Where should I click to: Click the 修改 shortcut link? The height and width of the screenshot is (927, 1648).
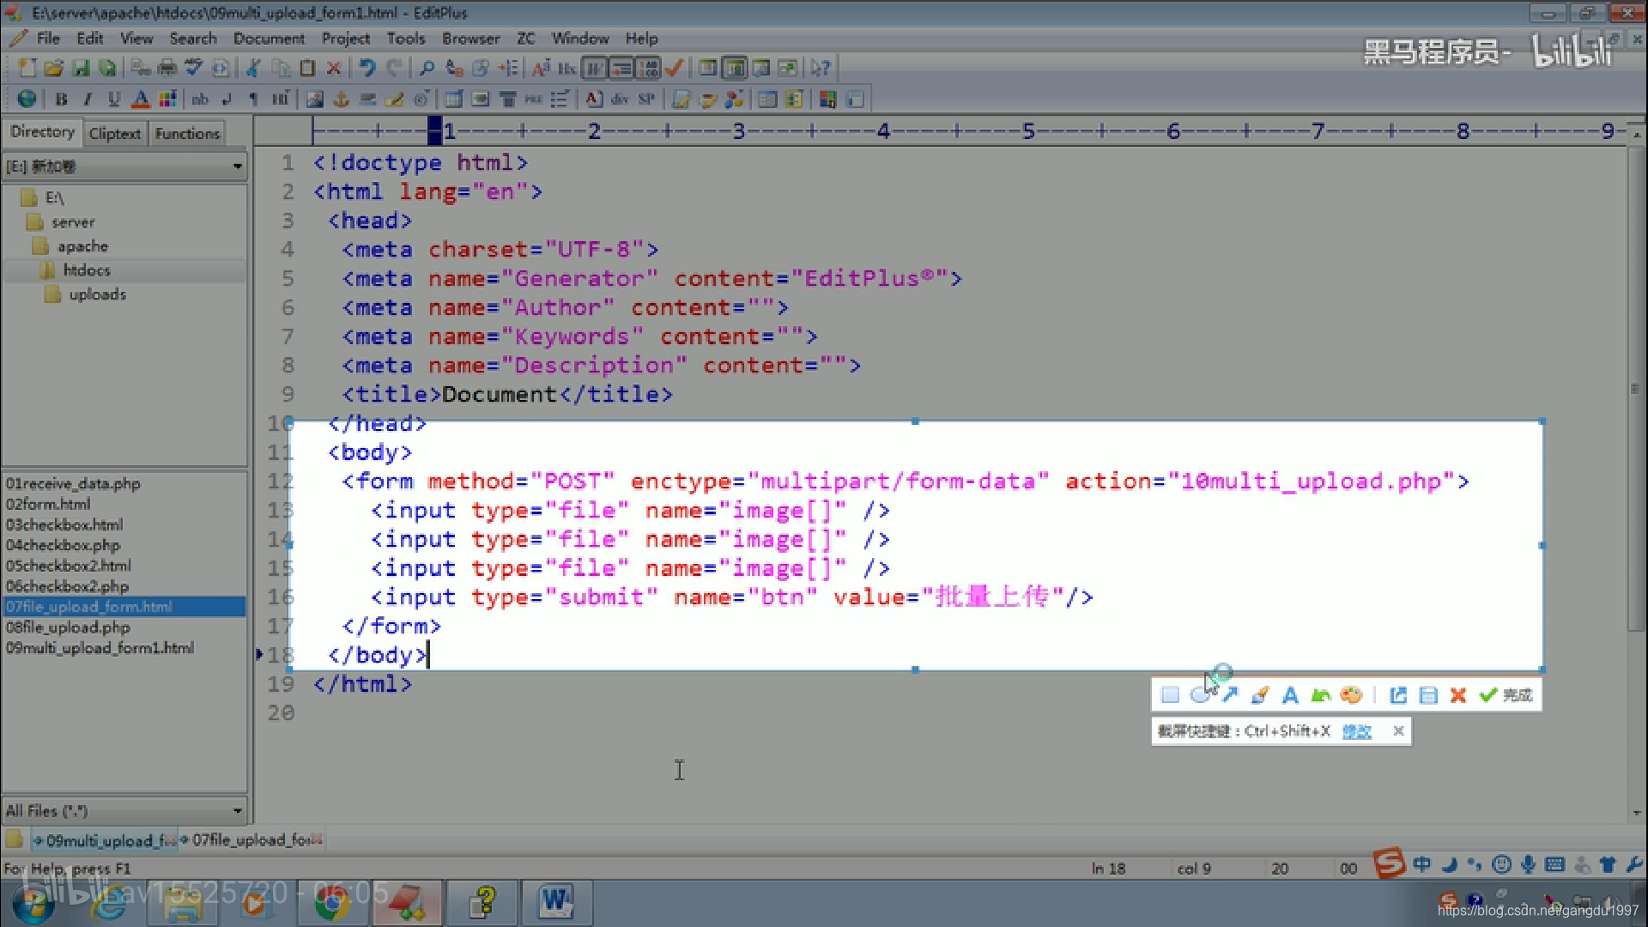coord(1357,731)
